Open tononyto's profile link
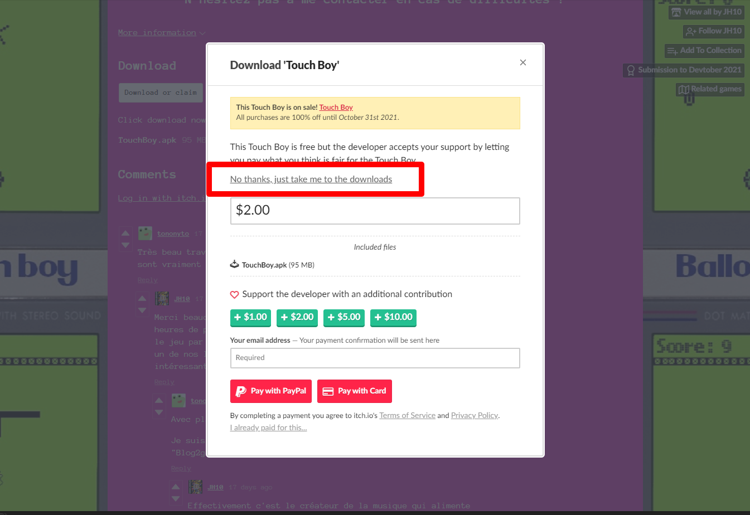This screenshot has height=515, width=750. pyautogui.click(x=173, y=234)
